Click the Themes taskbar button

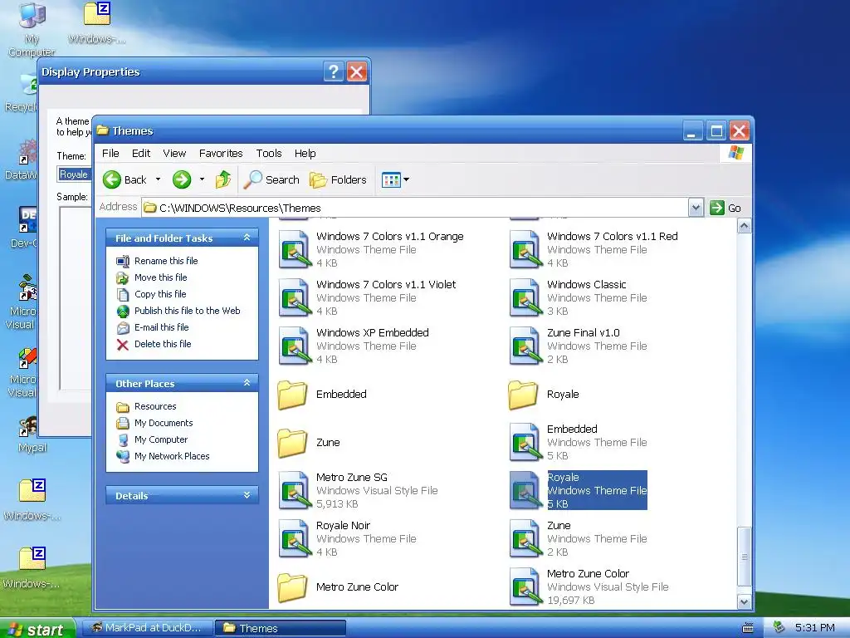pyautogui.click(x=281, y=628)
